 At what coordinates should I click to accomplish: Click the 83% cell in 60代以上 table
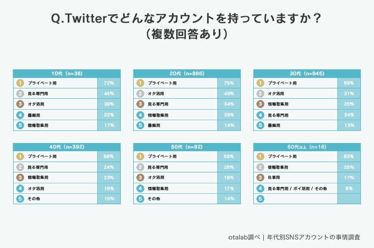(349, 156)
